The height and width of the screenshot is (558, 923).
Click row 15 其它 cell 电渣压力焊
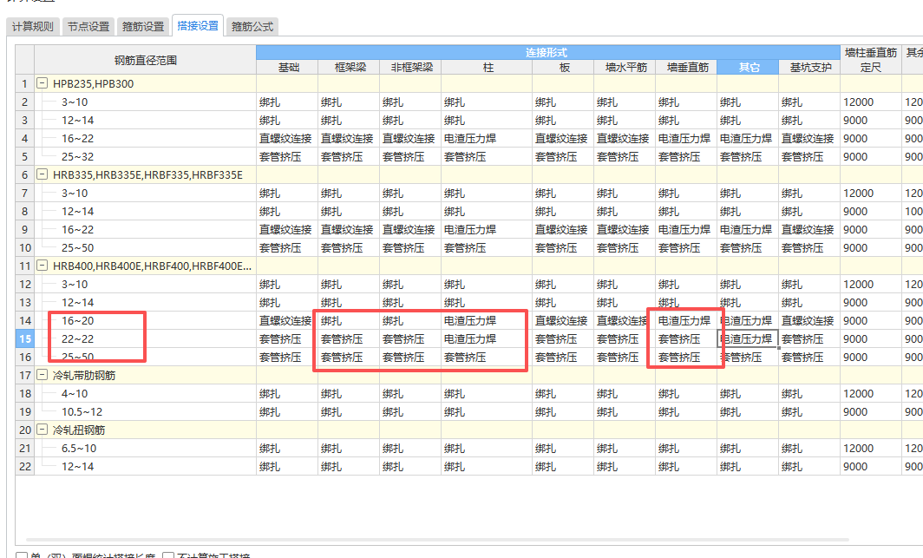tap(748, 339)
